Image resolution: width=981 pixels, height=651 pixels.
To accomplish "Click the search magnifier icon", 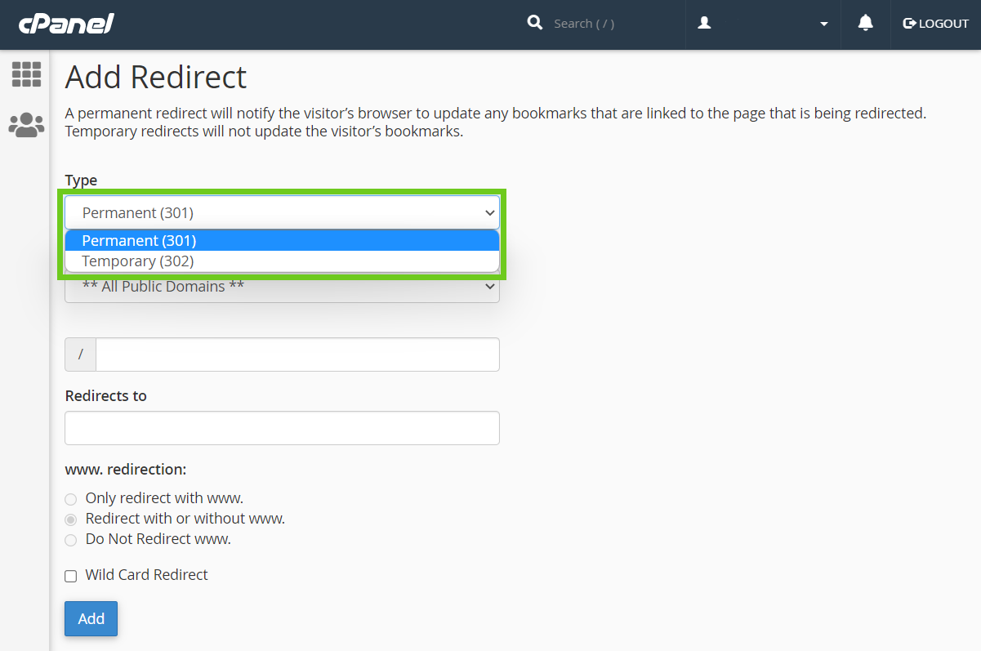I will [x=535, y=23].
